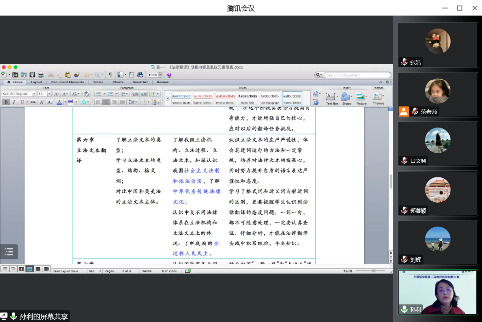Toggle show paragraph marks (¶) icon
The width and height of the screenshot is (482, 322).
(x=110, y=75)
